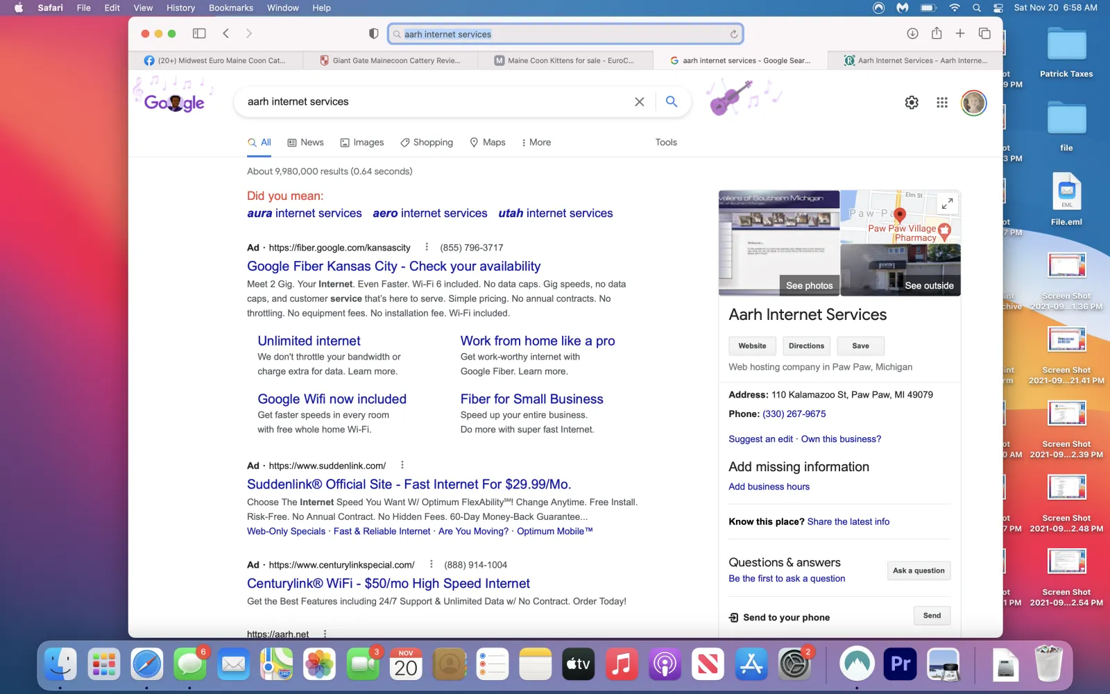Open the Trash in the Dock
The image size is (1110, 694).
click(1048, 664)
